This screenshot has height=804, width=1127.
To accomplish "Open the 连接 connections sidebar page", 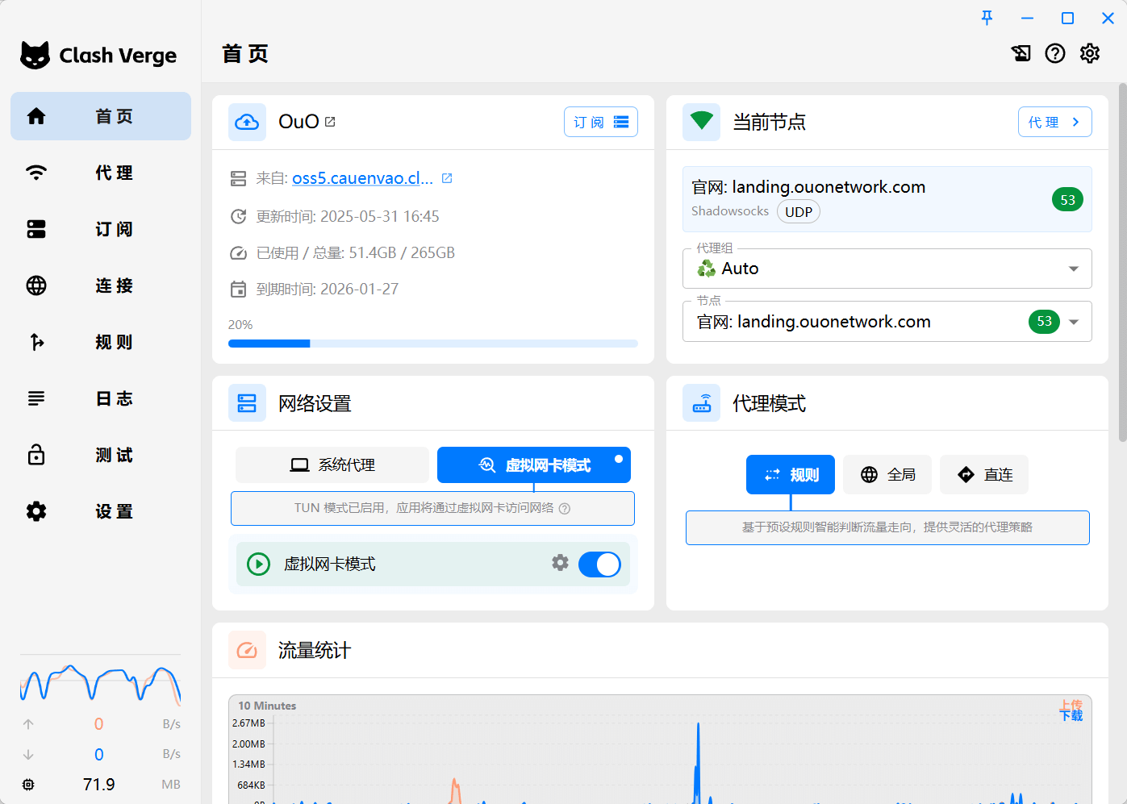I will click(x=101, y=285).
